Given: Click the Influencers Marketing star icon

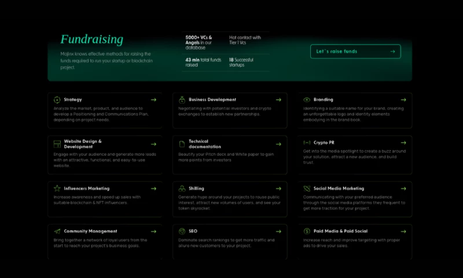Looking at the screenshot, I should (x=57, y=188).
